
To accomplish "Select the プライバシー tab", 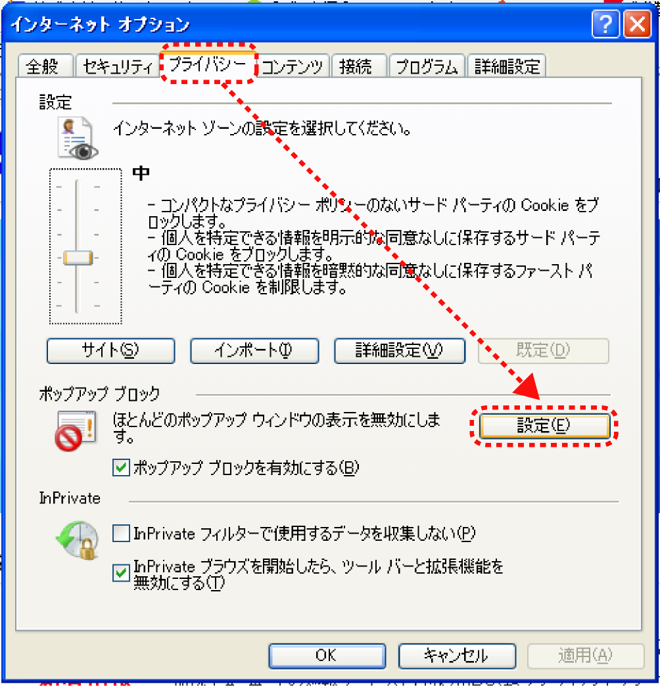I will point(208,65).
